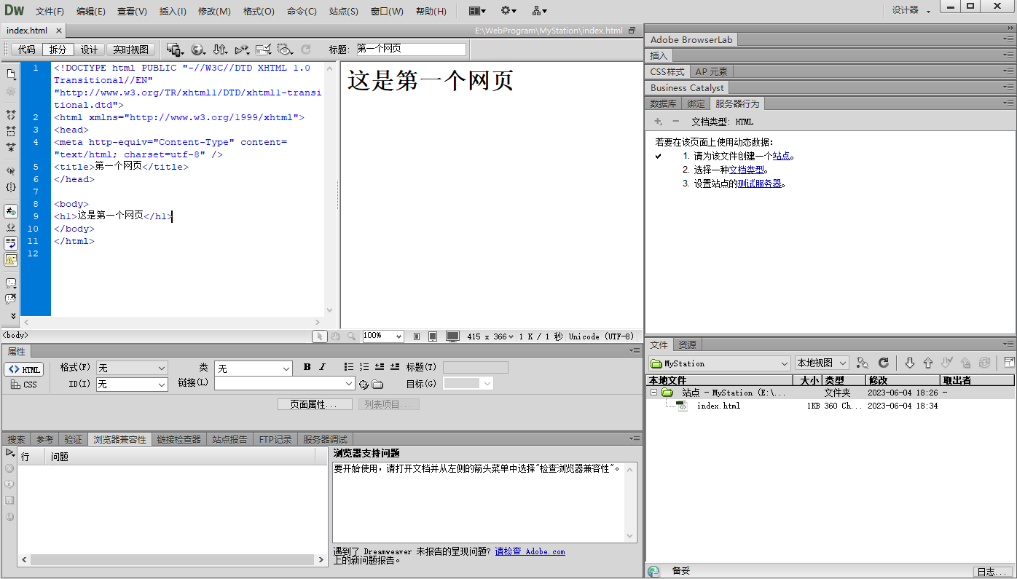The image size is (1017, 579).
Task: Select the pointer tool in status bar
Action: 319,336
